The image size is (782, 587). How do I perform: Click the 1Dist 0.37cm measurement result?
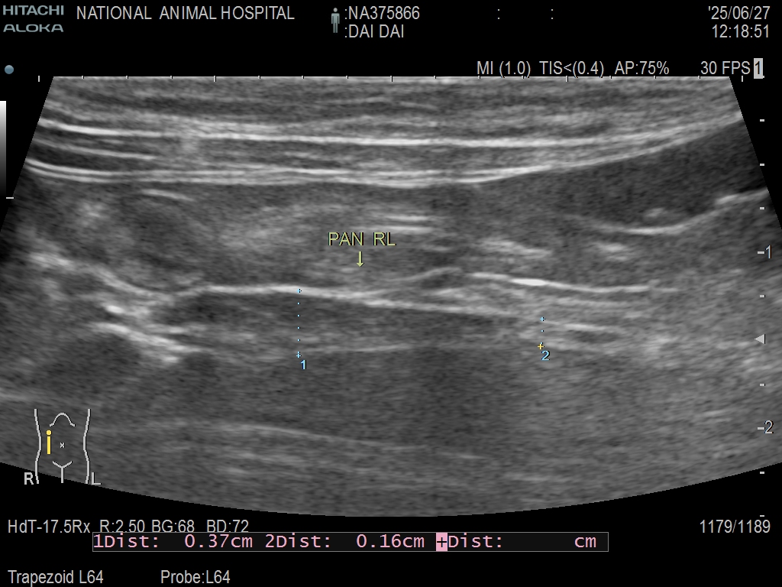(x=173, y=542)
